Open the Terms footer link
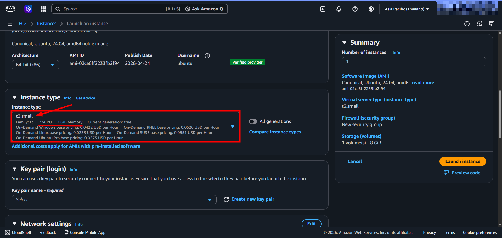 coord(449,233)
